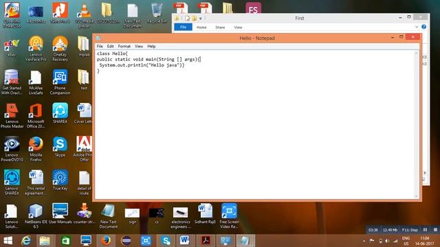
Task: Select Phone Companion desktop icon
Action: click(60, 82)
